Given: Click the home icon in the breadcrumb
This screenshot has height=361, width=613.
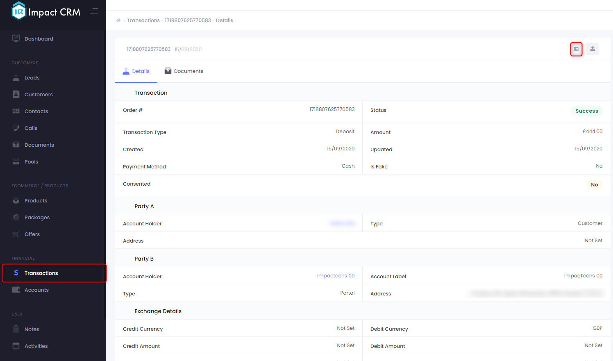Looking at the screenshot, I should click(x=118, y=20).
